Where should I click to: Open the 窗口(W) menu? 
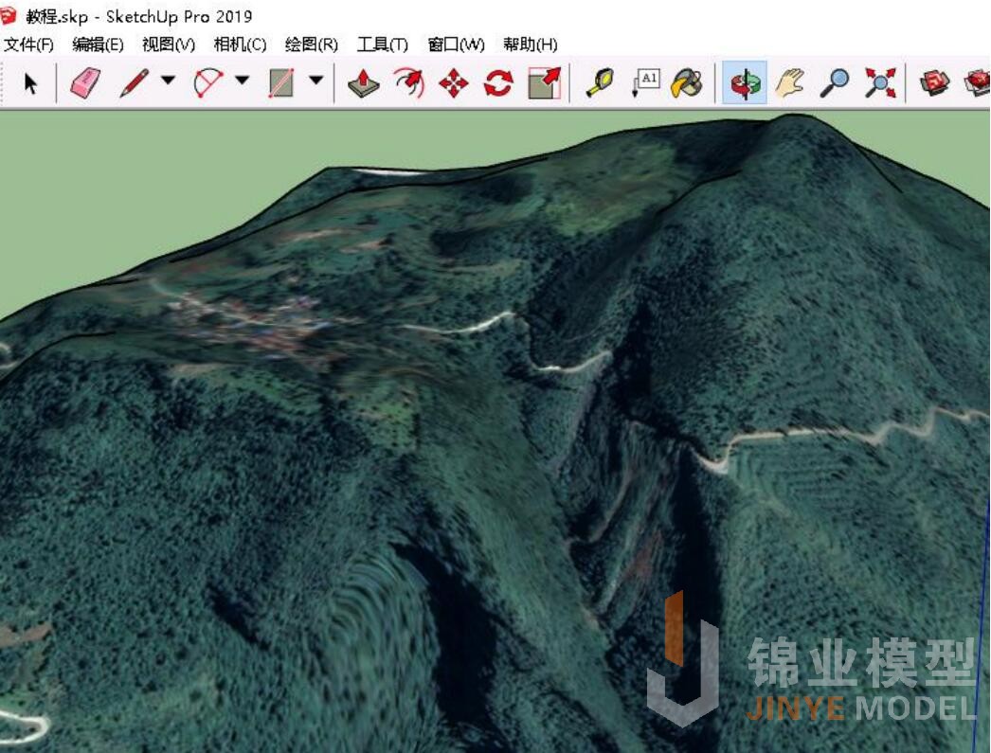(x=457, y=45)
